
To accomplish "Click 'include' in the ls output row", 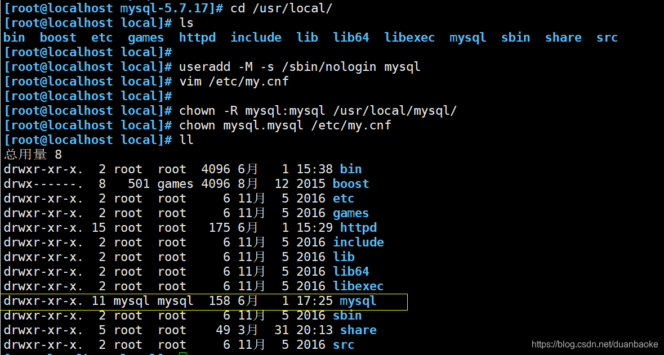I will (256, 37).
